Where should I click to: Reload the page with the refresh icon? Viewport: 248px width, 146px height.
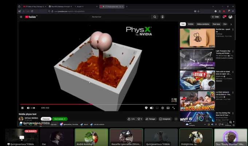(32, 11)
